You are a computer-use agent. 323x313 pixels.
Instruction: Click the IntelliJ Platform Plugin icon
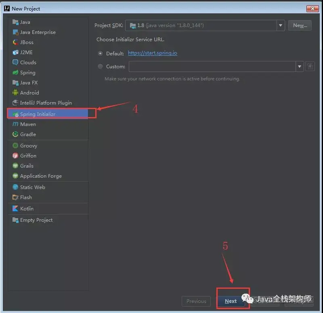(15, 103)
